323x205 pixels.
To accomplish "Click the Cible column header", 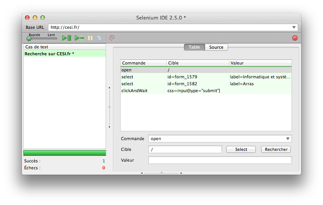I will [197, 63].
